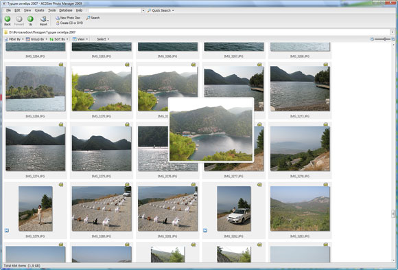The width and height of the screenshot is (398, 270).
Task: Click Create CD or DVD icon
Action: pos(58,23)
